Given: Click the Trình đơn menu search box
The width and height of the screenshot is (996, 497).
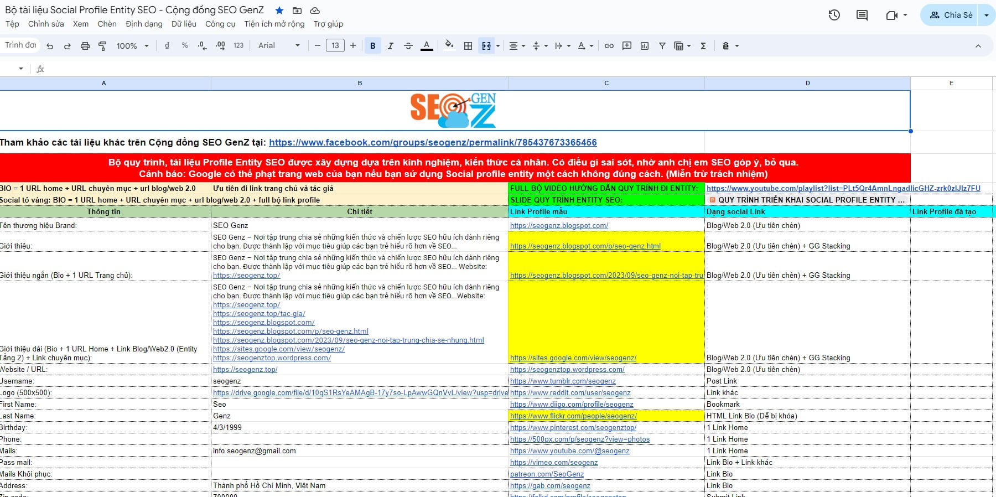Looking at the screenshot, I should click(20, 45).
